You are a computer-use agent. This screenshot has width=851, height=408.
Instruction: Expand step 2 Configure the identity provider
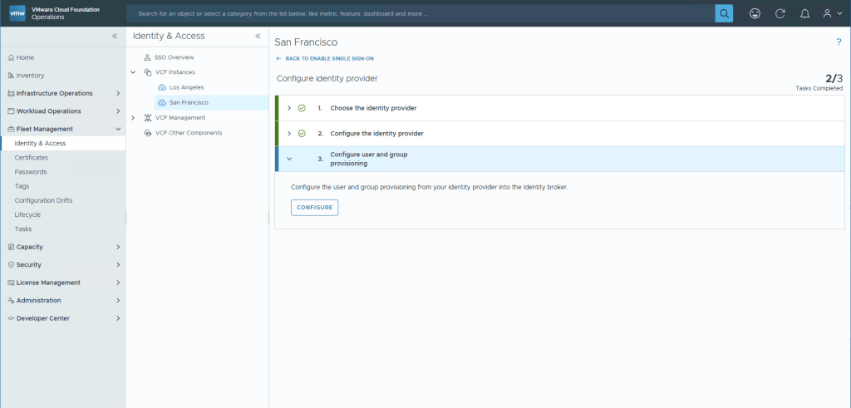288,133
